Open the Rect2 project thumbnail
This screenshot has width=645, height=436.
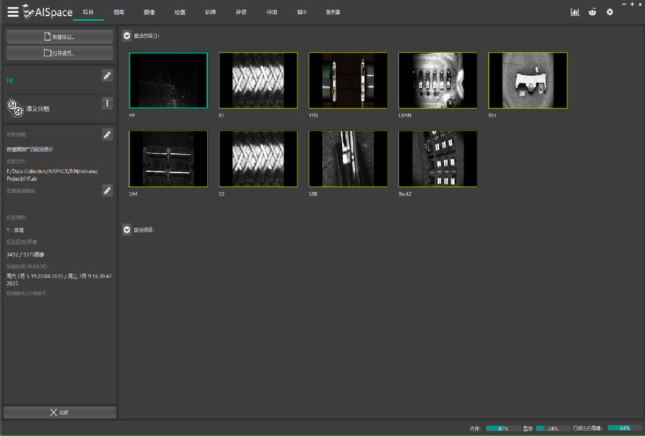pos(438,158)
